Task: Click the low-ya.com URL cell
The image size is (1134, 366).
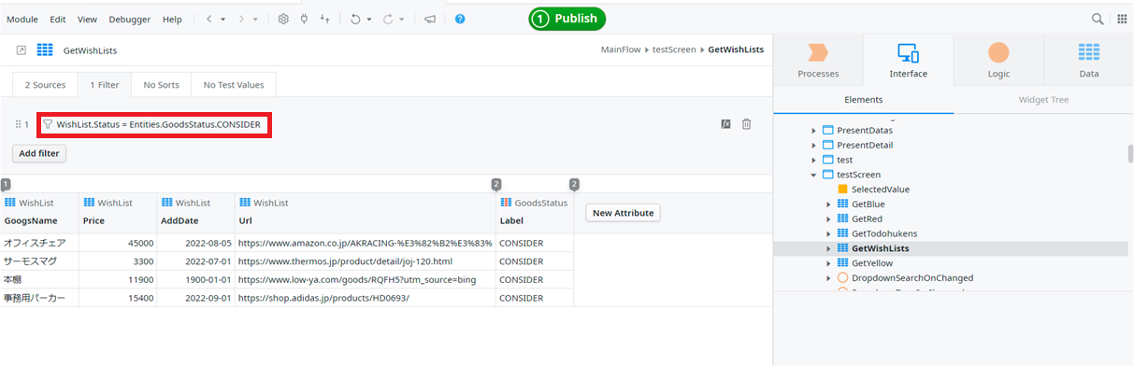Action: (x=365, y=279)
